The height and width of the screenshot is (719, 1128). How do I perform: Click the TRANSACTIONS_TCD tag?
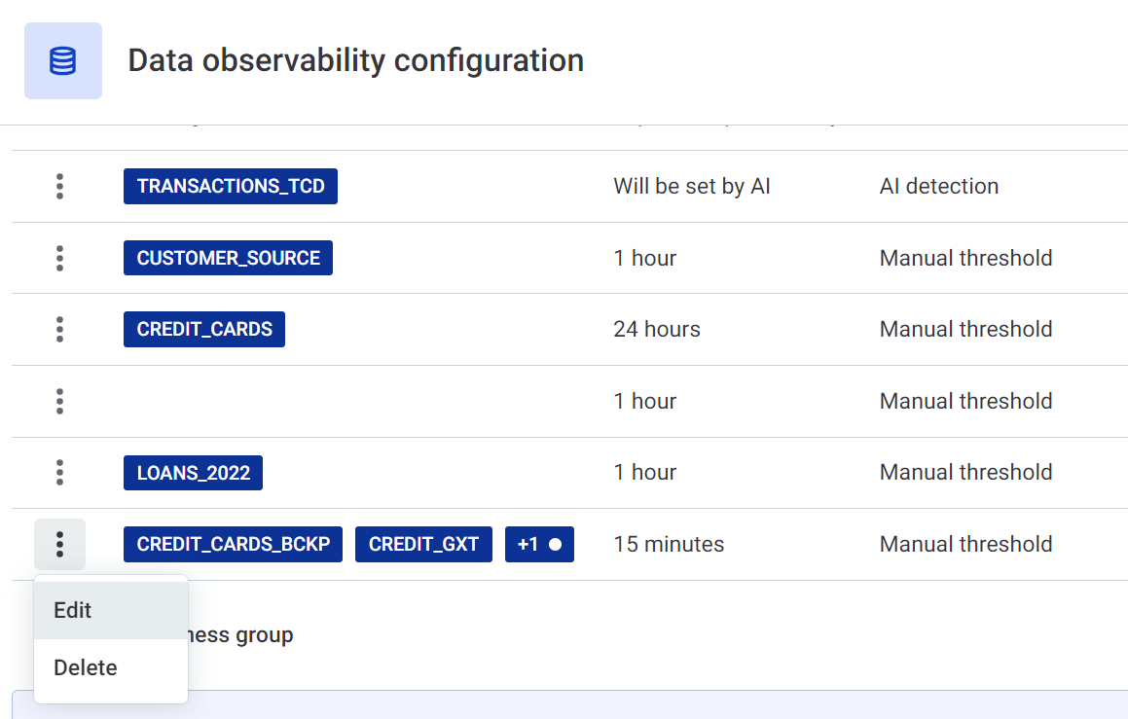click(231, 186)
